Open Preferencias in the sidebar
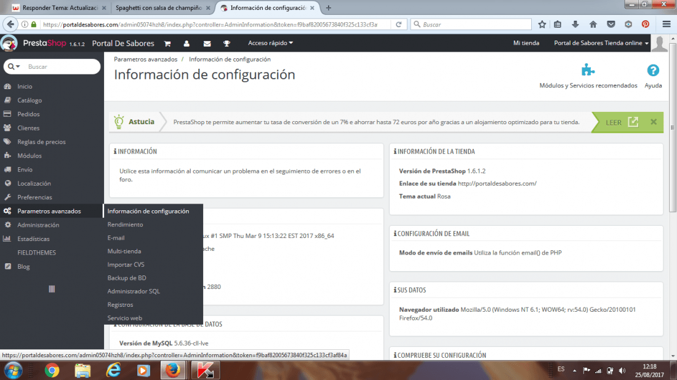This screenshot has width=677, height=380. pos(34,197)
